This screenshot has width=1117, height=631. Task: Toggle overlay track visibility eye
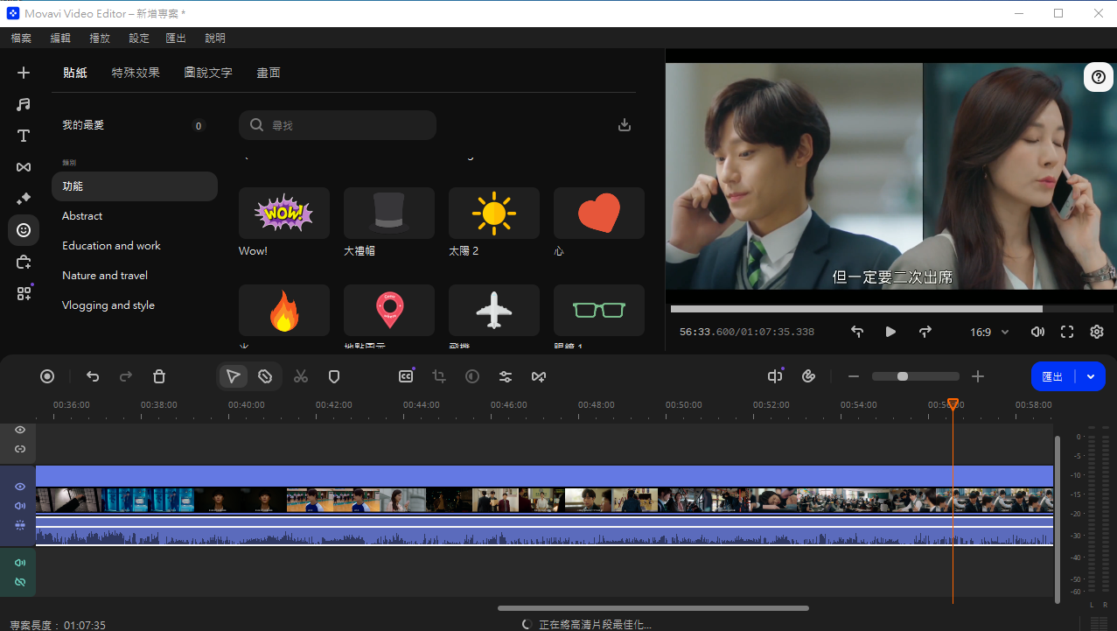(20, 430)
